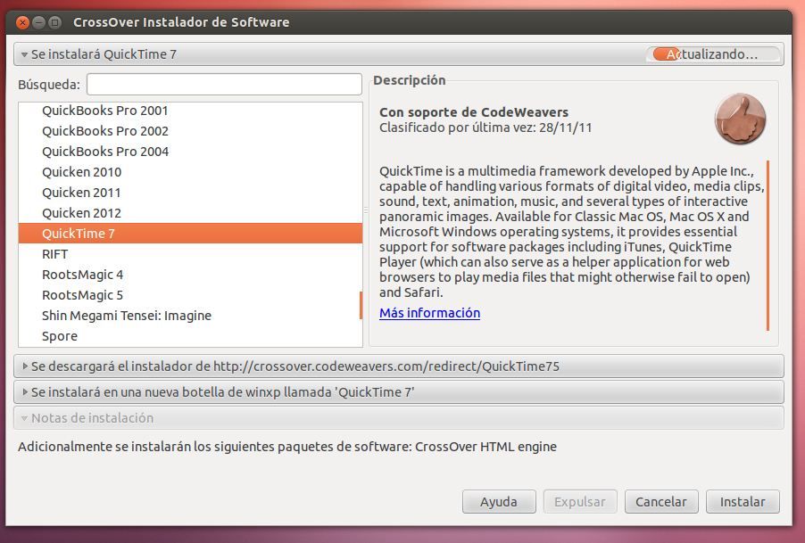This screenshot has width=805, height=543.
Task: Select Quicken 2012 in the list
Action: click(190, 213)
